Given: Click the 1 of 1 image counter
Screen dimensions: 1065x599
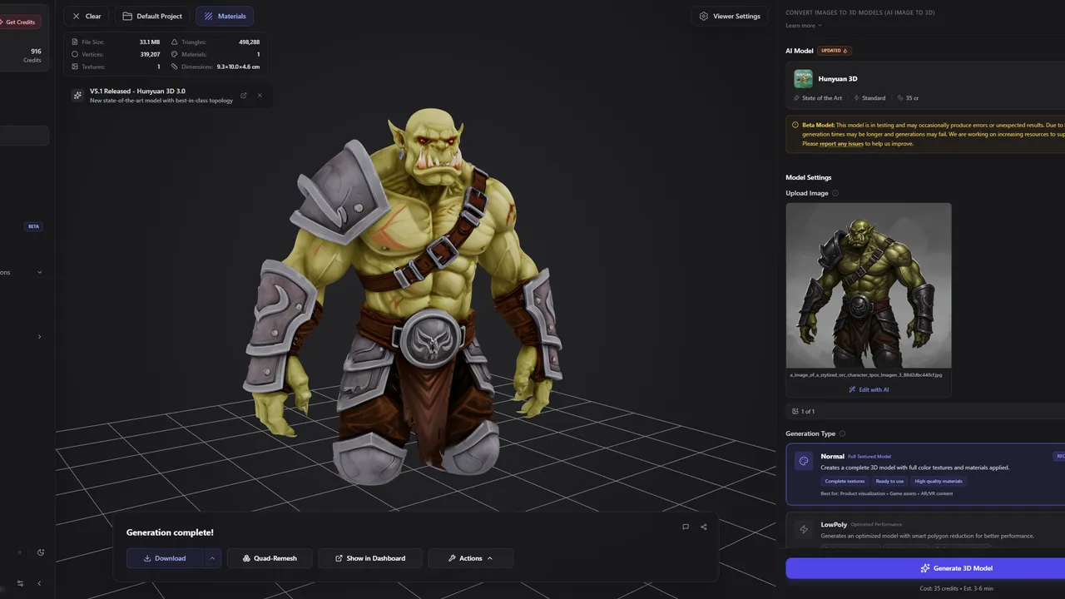Looking at the screenshot, I should tap(804, 411).
